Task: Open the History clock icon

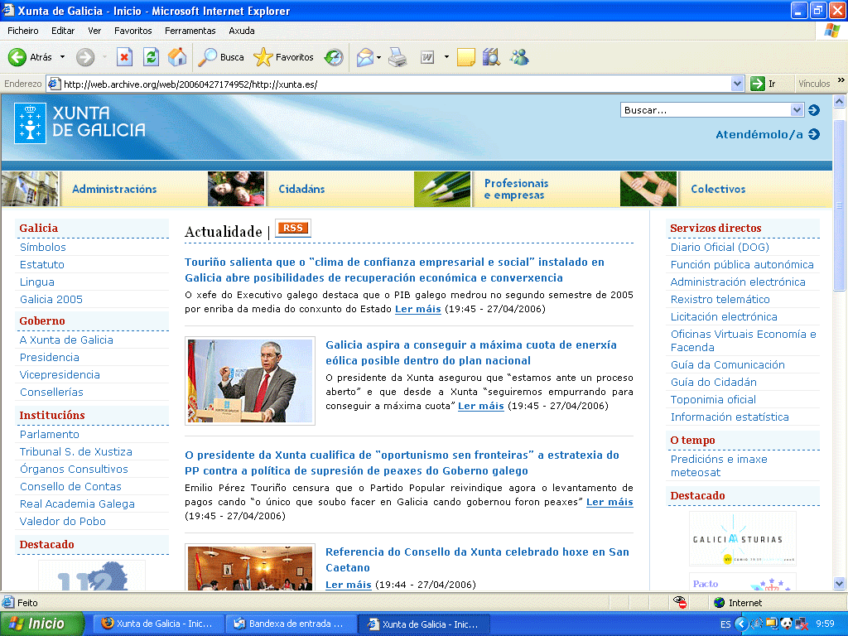Action: pos(334,57)
